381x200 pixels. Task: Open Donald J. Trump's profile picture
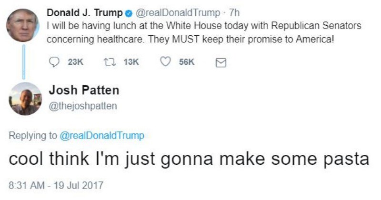coord(22,25)
